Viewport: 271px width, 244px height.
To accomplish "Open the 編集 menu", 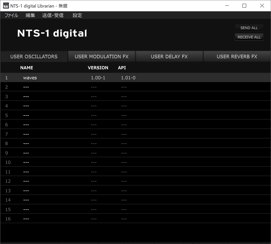I will click(30, 15).
